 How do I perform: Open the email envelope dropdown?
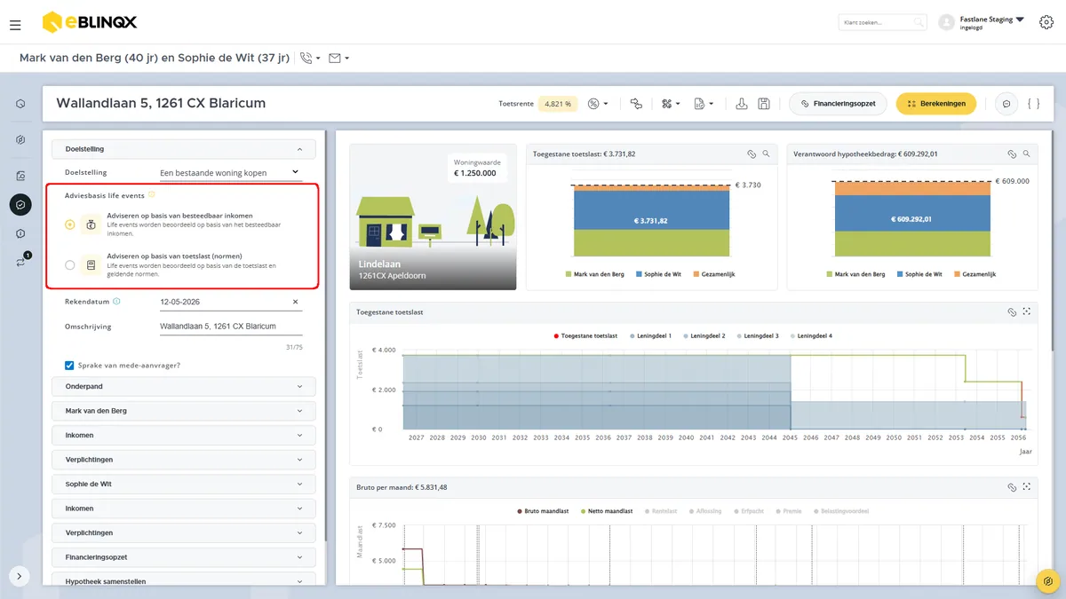[x=338, y=59]
